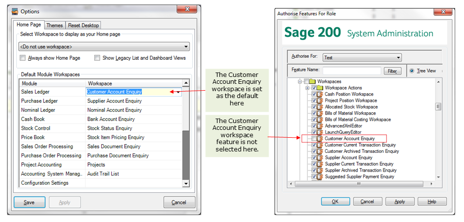Click the Suggested Supplier Payment Enquiry icon
This screenshot has height=222, width=464.
pyautogui.click(x=320, y=176)
